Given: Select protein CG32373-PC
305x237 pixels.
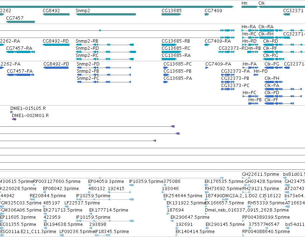Looking at the screenshot, I should coord(235,86).
